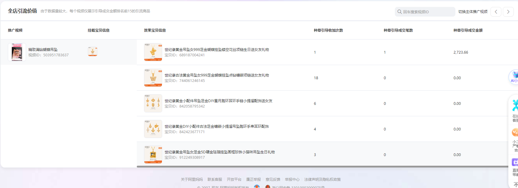Screen dimensions: 518x188
Task: Go to next promotion video arrow
Action: click(x=508, y=12)
